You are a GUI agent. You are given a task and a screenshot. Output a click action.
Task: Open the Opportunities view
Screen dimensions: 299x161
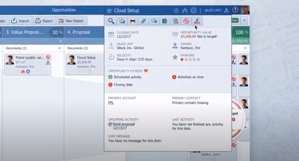coord(64,10)
